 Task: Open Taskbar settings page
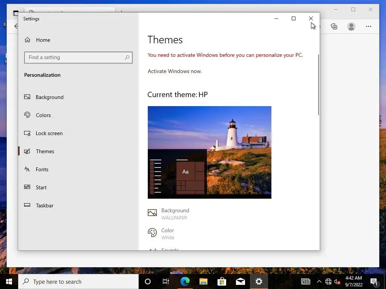[x=39, y=205]
